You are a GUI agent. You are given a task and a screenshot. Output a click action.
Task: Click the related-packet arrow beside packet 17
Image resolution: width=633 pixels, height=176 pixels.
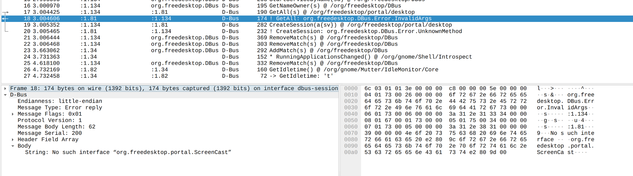coord(5,12)
